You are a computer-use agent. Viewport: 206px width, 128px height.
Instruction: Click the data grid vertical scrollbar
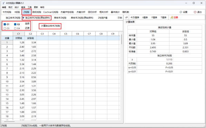(x=121, y=39)
